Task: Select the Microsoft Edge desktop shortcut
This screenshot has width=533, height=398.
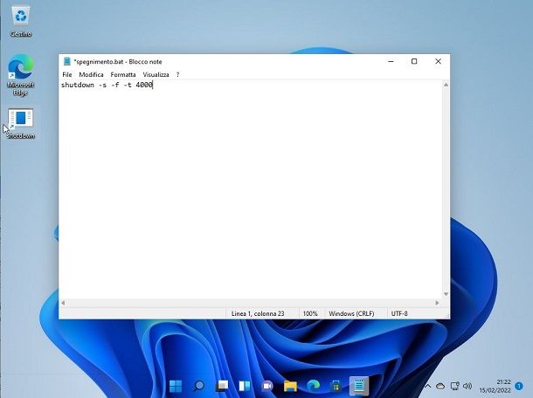Action: click(21, 75)
